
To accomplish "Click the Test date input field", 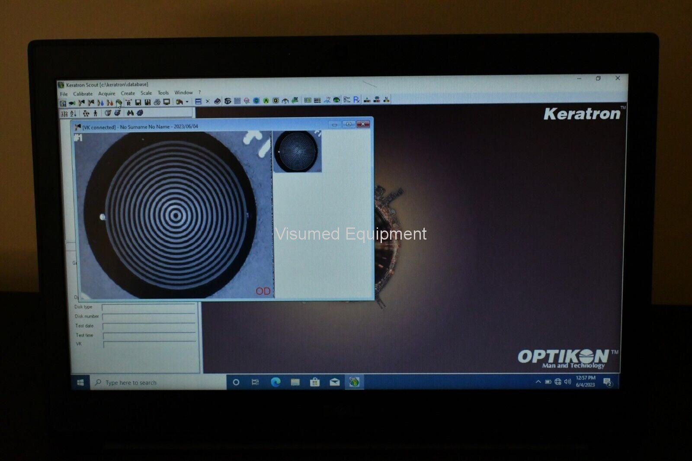I will tap(149, 326).
